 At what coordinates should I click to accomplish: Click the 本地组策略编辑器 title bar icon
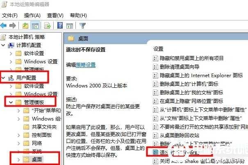(x=4, y=4)
